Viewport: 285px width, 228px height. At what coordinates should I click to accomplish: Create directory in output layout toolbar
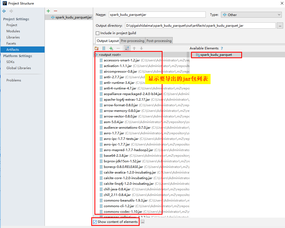click(x=97, y=48)
